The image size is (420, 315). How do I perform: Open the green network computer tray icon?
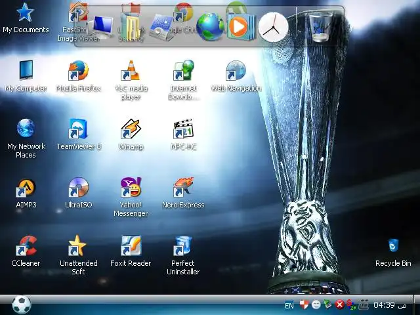(x=327, y=304)
